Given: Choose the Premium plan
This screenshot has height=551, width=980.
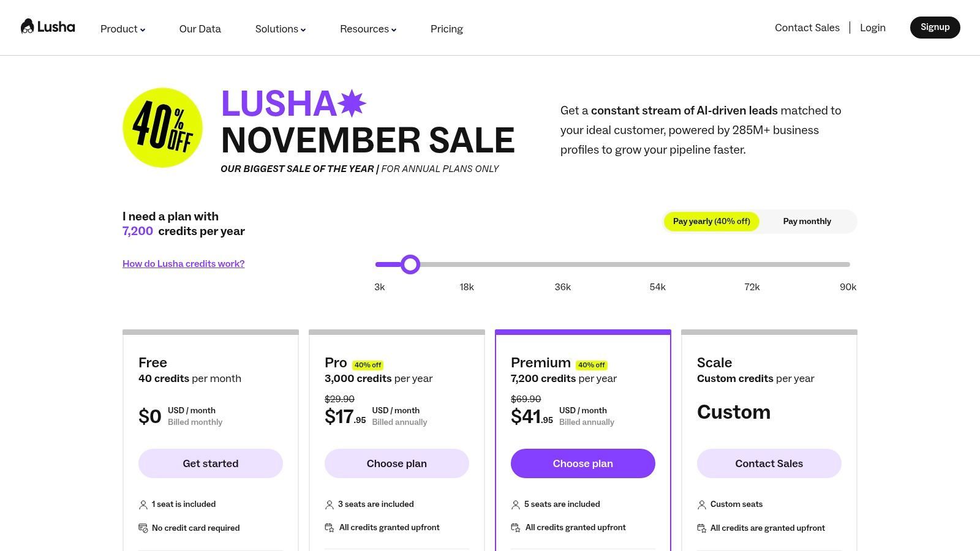Looking at the screenshot, I should click(582, 463).
